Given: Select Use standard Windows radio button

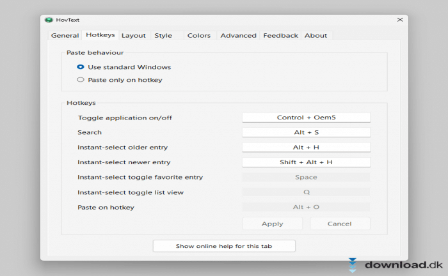Looking at the screenshot, I should (81, 67).
